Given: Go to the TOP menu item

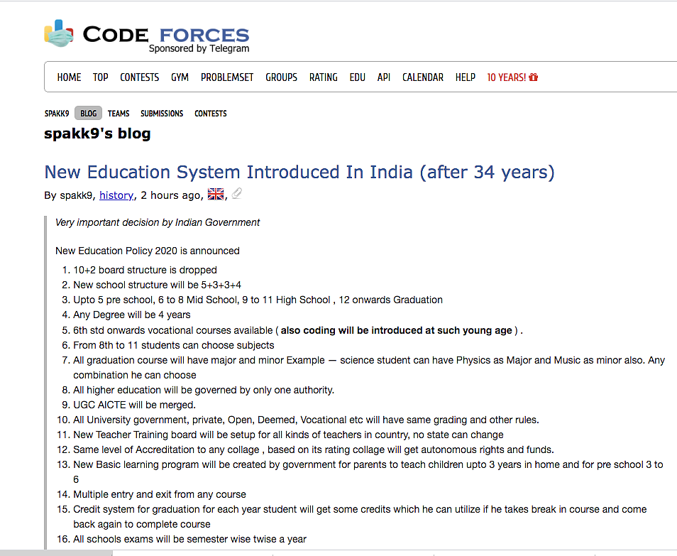Looking at the screenshot, I should pos(100,77).
